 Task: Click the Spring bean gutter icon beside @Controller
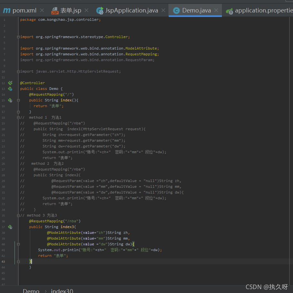(10, 83)
